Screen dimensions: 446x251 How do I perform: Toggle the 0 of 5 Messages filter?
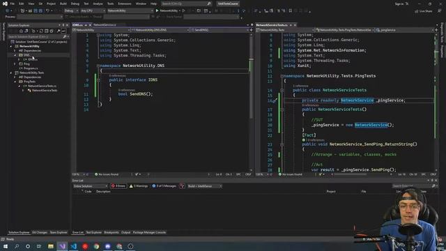(x=164, y=186)
